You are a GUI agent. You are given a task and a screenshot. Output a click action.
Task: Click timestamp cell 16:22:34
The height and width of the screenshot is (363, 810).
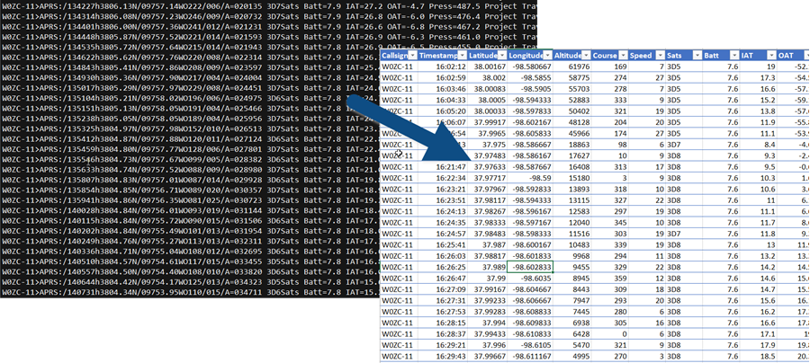pyautogui.click(x=442, y=177)
